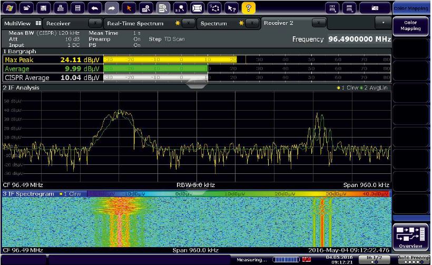432x265 pixels.
Task: Open the yellow Help question mark
Action: click(249, 8)
